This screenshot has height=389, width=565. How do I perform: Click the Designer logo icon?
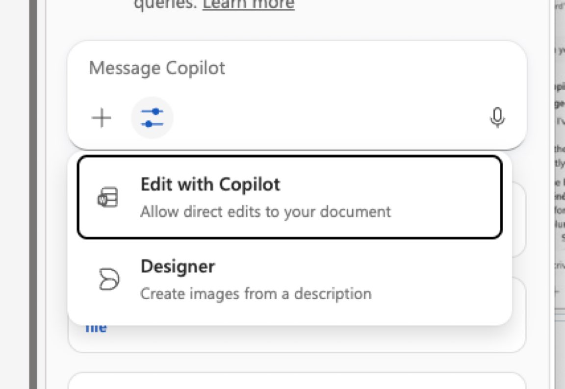click(109, 280)
